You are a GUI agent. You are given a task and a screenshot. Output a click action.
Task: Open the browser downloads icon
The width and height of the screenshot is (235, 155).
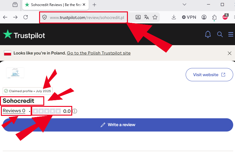click(x=174, y=17)
